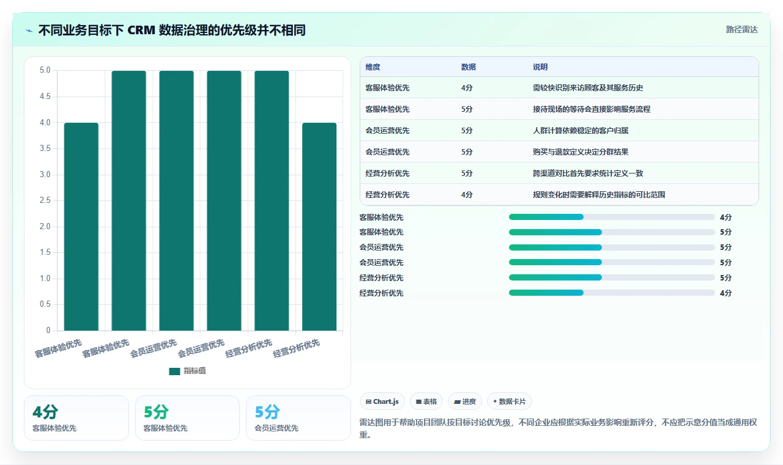Viewport: 783px width, 465px height.
Task: Click the 5分 cell in the 接待现场的等待 row
Action: (x=467, y=109)
